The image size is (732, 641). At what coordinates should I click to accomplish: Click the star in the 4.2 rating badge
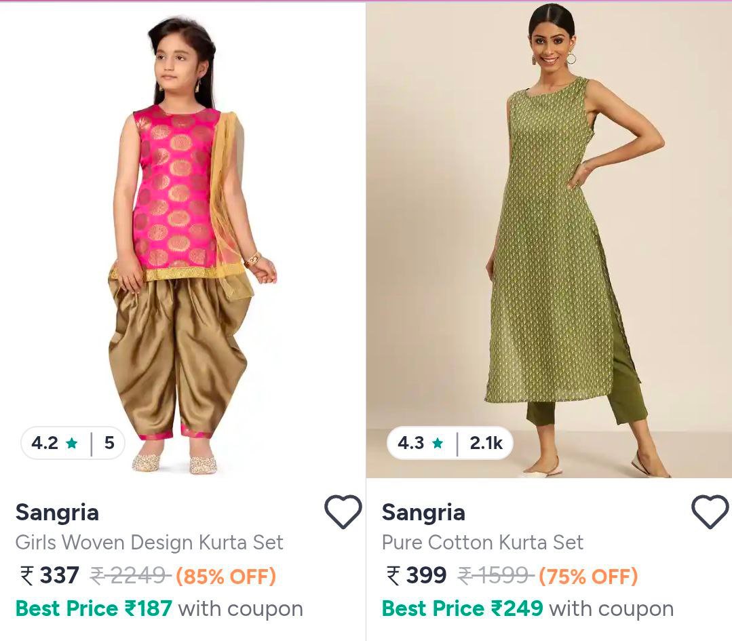click(72, 444)
